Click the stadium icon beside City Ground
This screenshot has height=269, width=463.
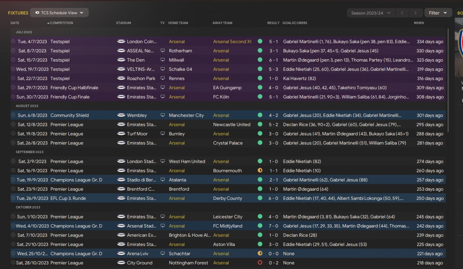pyautogui.click(x=121, y=263)
